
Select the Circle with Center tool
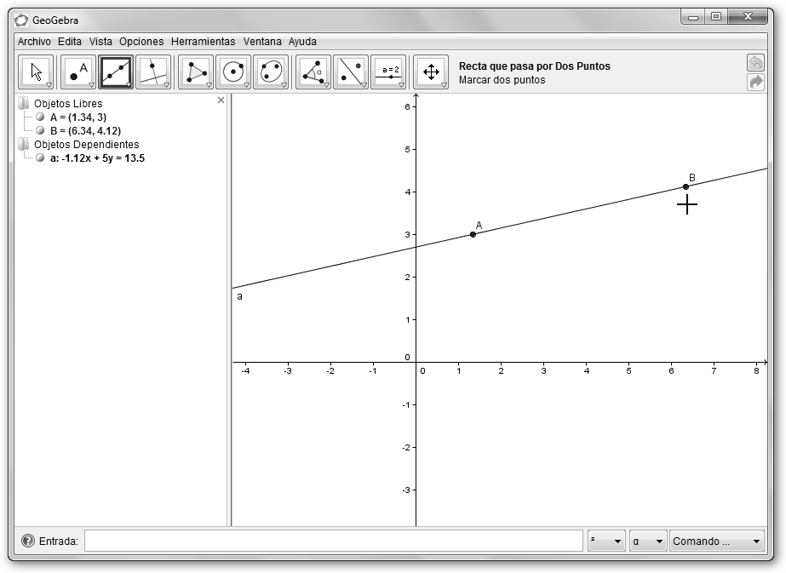(x=233, y=72)
